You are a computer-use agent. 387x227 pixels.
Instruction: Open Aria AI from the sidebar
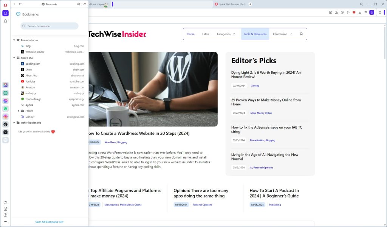5,85
